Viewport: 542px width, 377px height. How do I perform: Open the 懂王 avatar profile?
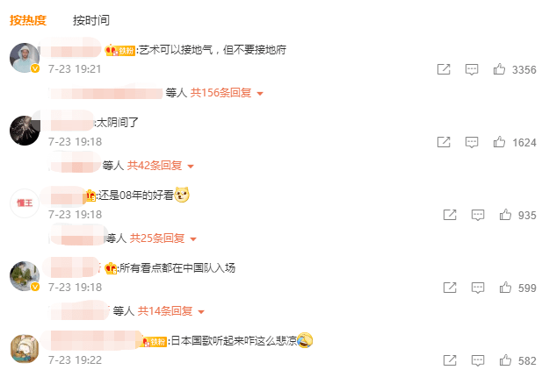click(x=25, y=203)
